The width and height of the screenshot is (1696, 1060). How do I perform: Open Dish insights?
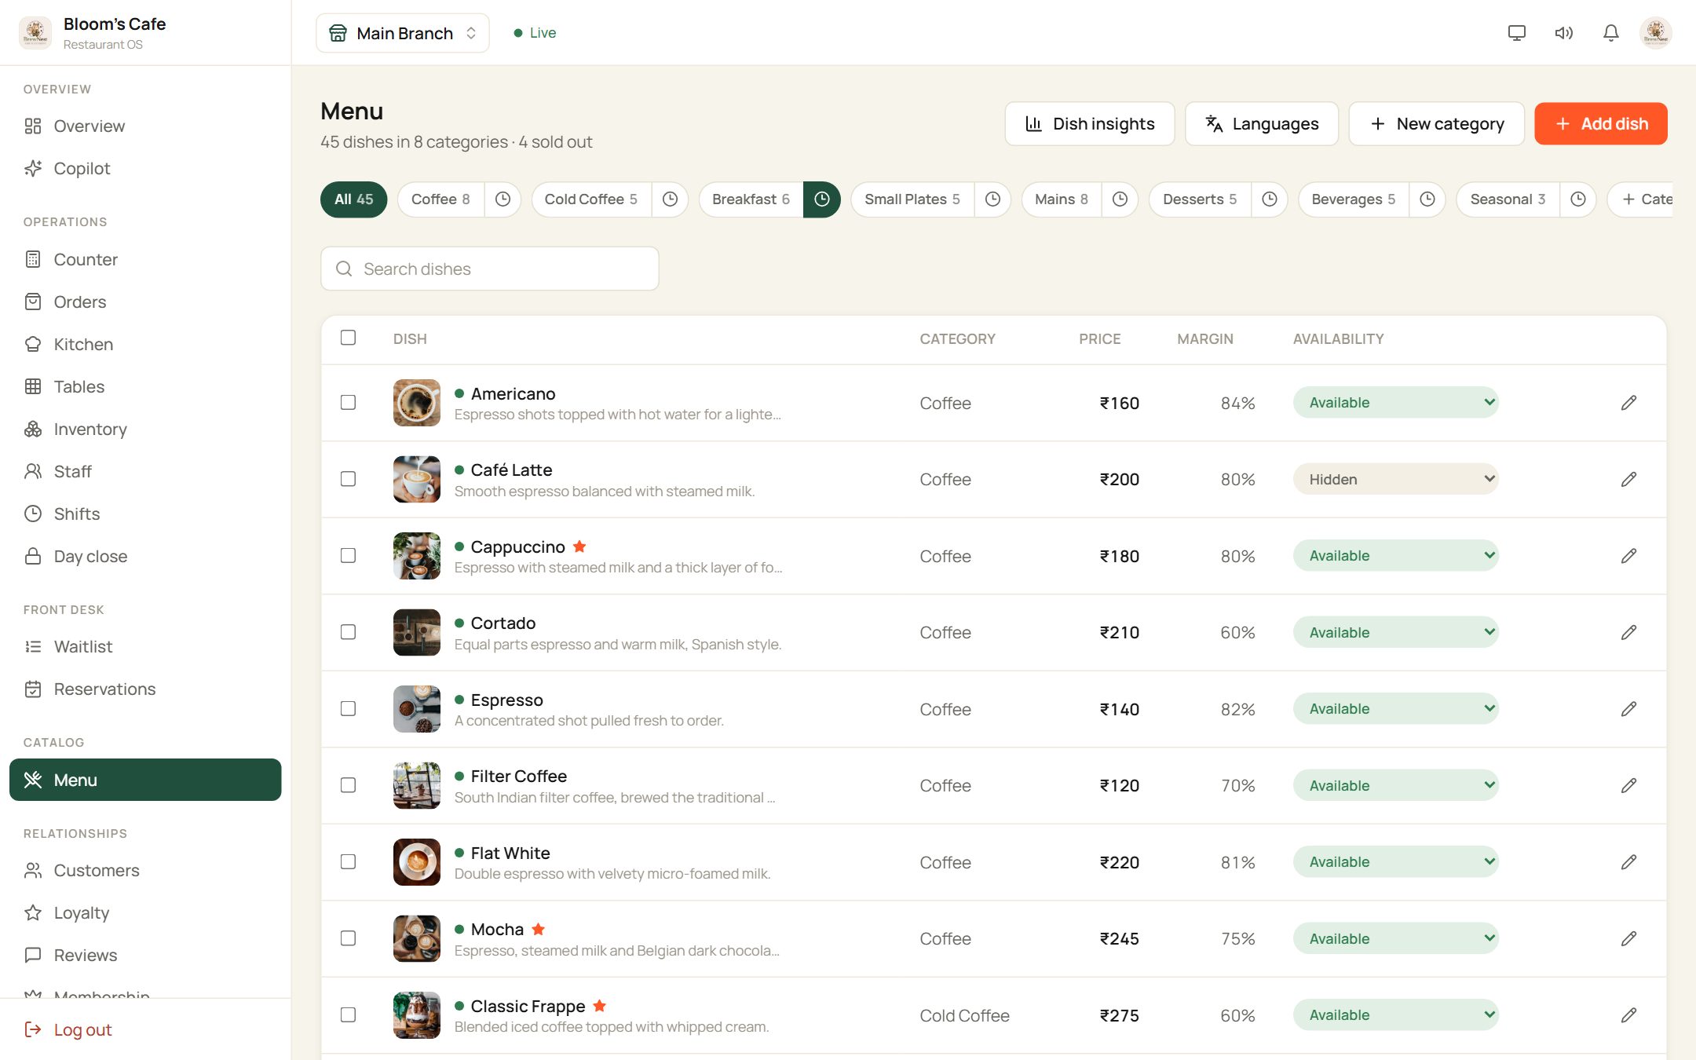point(1089,123)
